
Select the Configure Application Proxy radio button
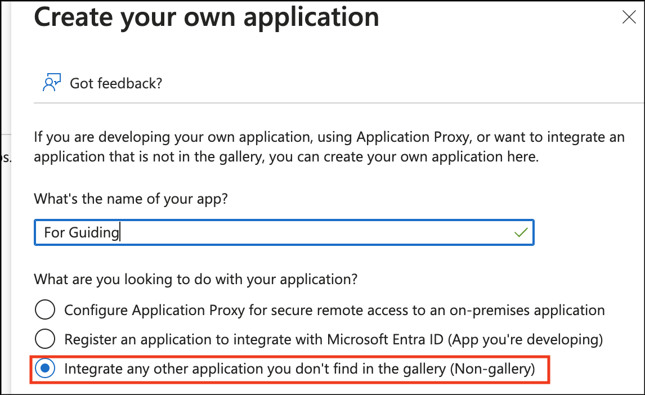[45, 309]
